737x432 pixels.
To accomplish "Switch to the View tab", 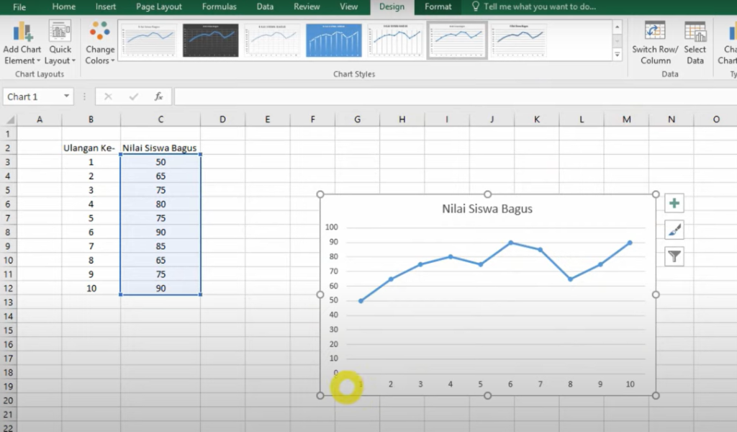I will tap(348, 6).
